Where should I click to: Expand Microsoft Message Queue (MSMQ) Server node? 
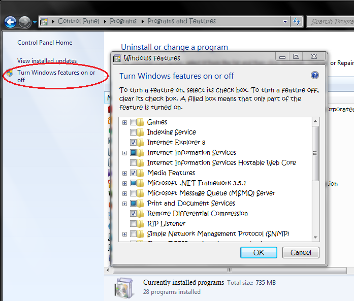pos(124,193)
